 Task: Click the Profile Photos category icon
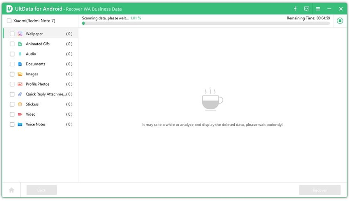20,84
